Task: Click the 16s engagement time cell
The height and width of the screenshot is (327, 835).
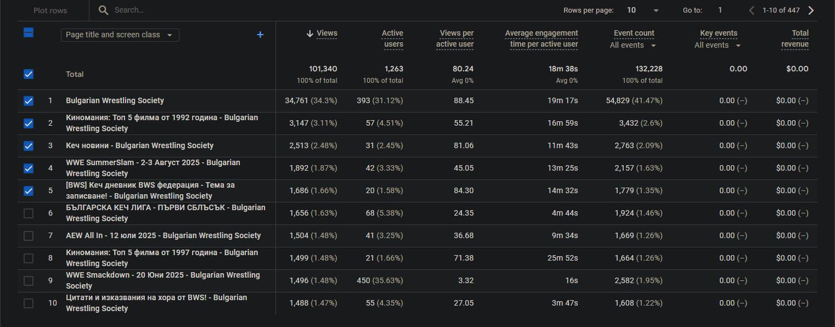Action: point(572,281)
